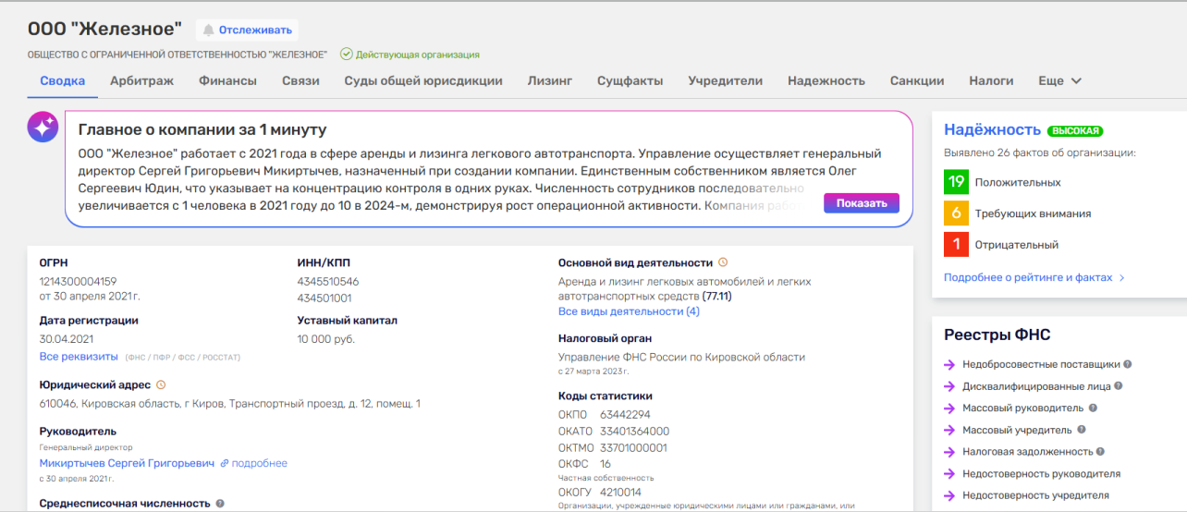Expand Подробнее о рейтинге и фактах
Screen dimensions: 1187x512
coord(1034,277)
